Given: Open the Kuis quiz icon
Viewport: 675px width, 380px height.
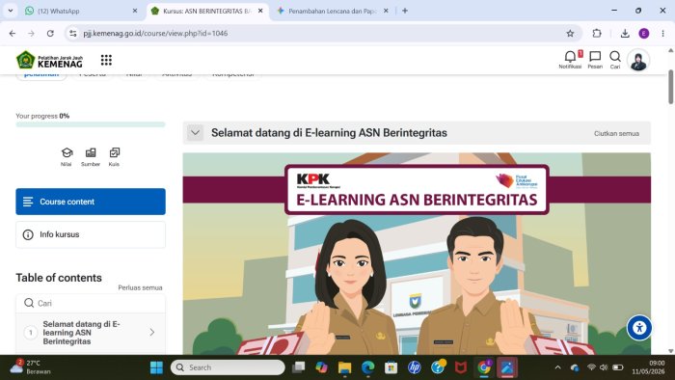Looking at the screenshot, I should (x=114, y=156).
